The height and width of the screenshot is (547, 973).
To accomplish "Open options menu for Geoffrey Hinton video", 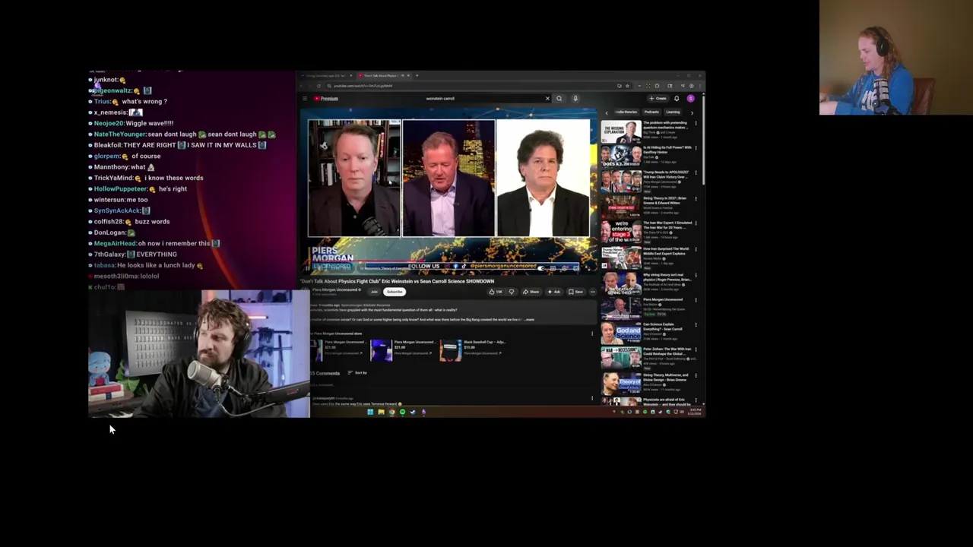I will 696,148.
